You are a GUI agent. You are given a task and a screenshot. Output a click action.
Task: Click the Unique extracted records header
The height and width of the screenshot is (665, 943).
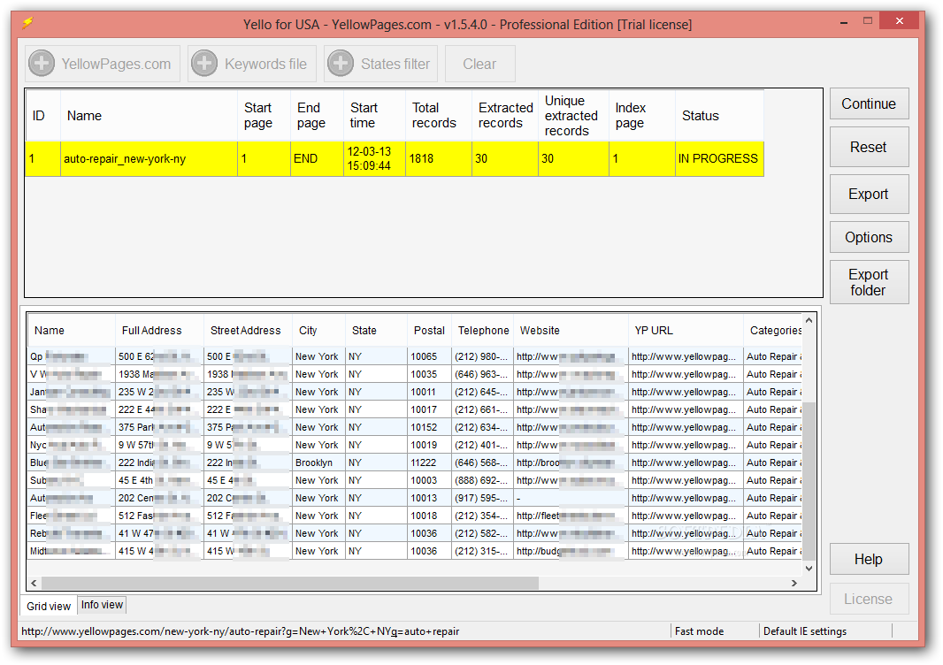point(573,116)
